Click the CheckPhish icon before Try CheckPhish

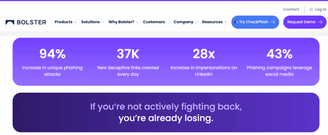coord(236,22)
